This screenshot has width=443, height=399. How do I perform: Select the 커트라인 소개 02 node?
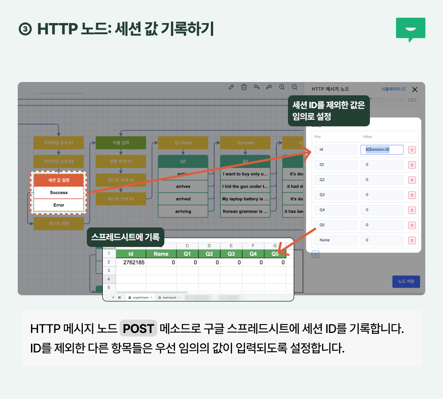coord(59,161)
